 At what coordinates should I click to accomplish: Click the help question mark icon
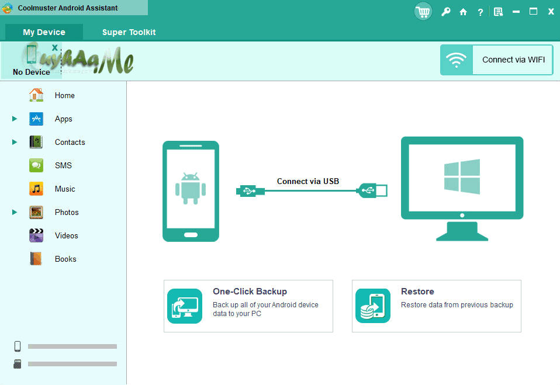tap(480, 11)
